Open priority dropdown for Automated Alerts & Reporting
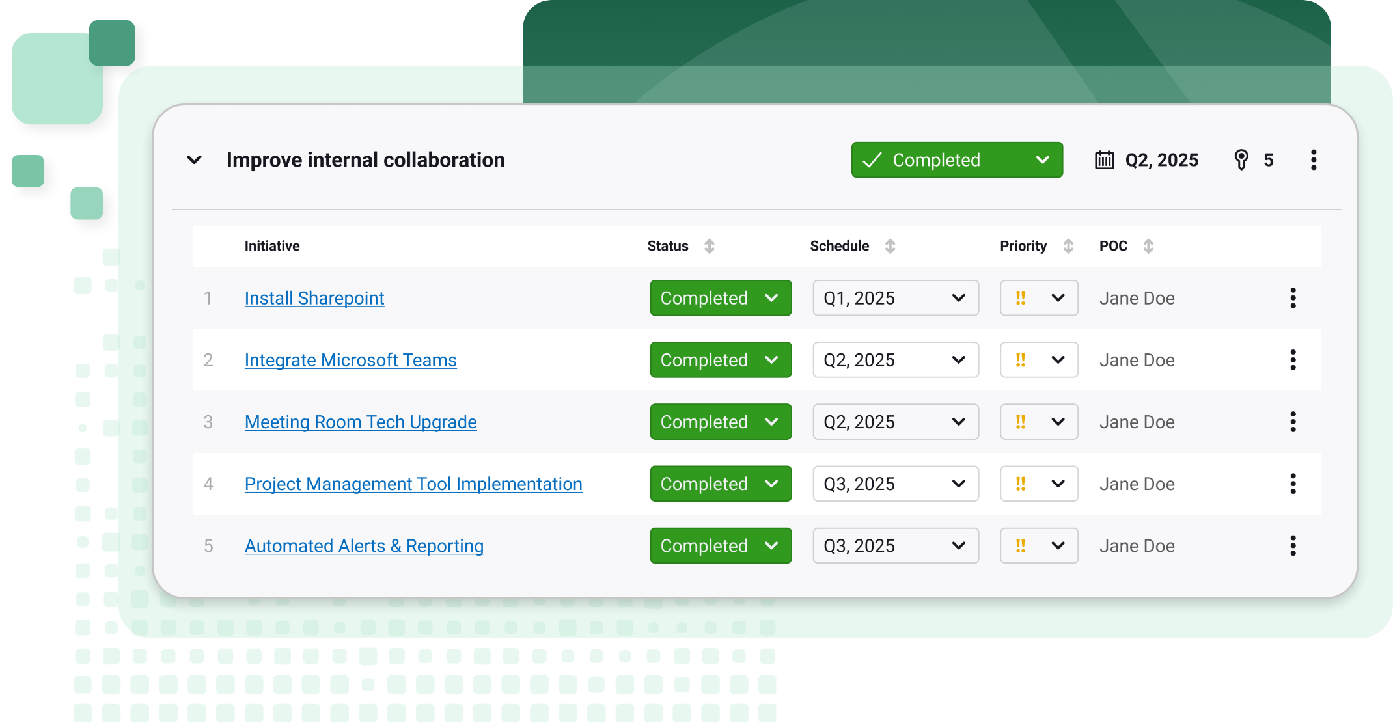Screen dimensions: 1393x723 coord(1039,545)
